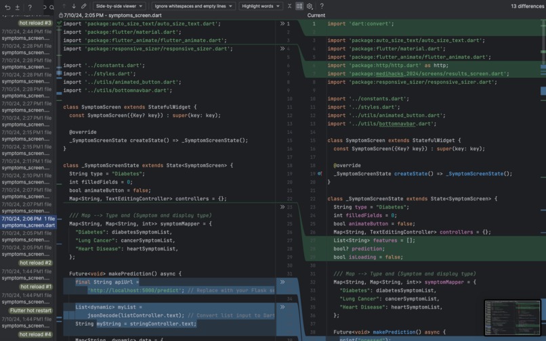The image size is (546, 341).
Task: Open the Highlight words dropdown
Action: click(261, 6)
